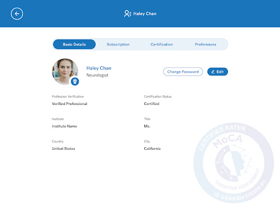
Task: Open the Basic Details tab
Action: (74, 44)
